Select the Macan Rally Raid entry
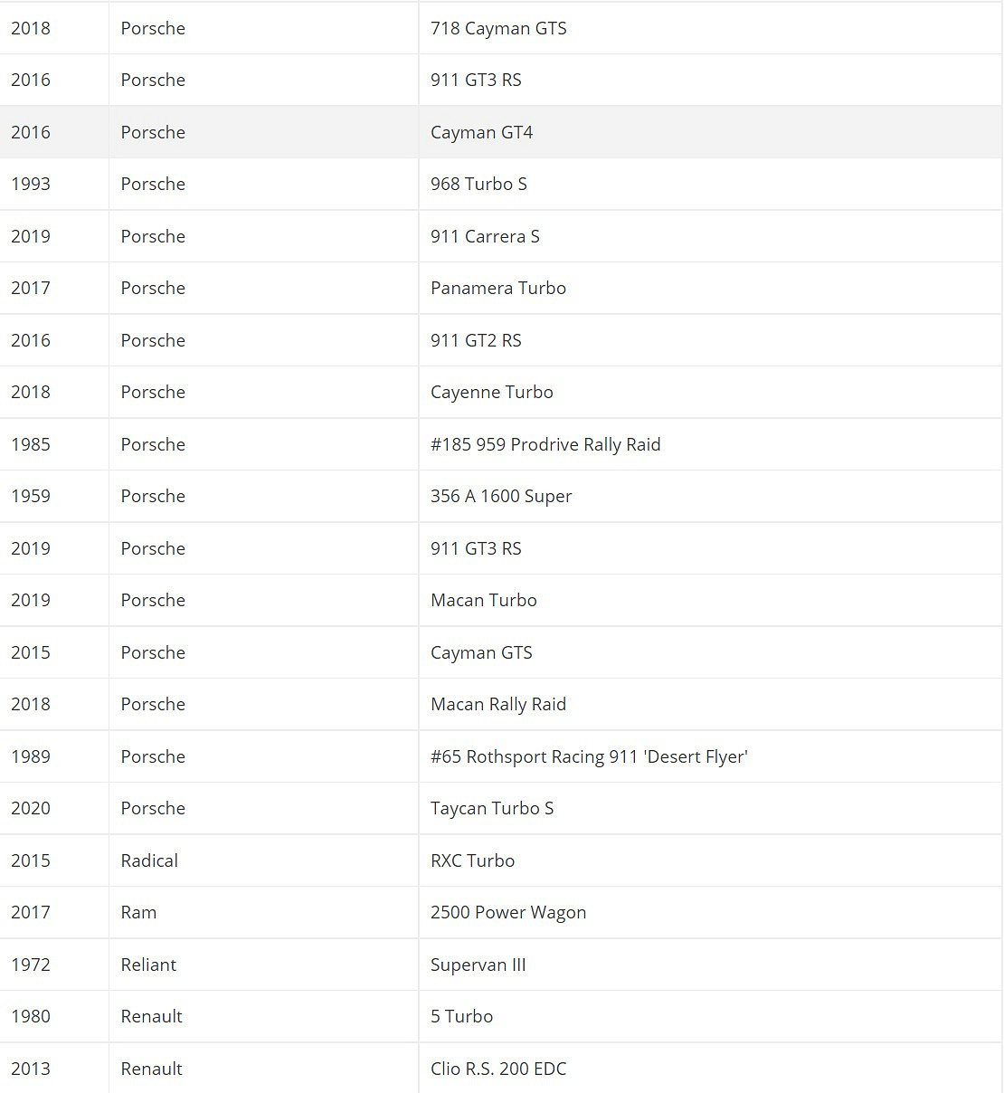This screenshot has height=1093, width=1004. (498, 704)
